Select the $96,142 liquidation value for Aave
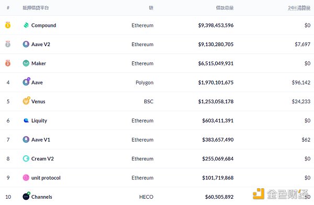Image resolution: width=314 pixels, height=205 pixels. (301, 82)
